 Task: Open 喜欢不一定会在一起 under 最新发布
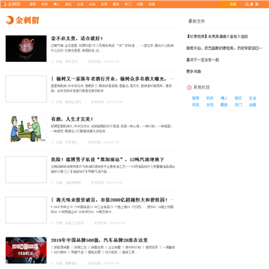tap(202, 60)
